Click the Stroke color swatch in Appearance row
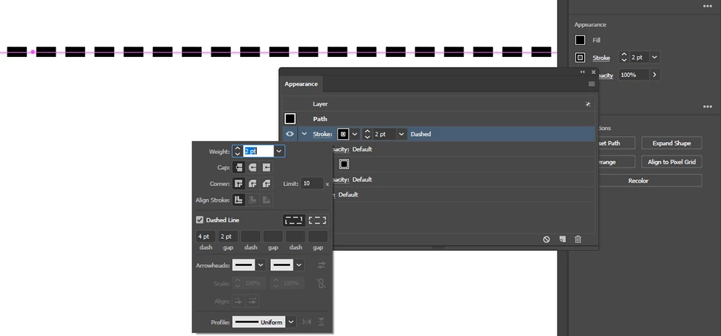Image resolution: width=721 pixels, height=336 pixels. coord(343,134)
